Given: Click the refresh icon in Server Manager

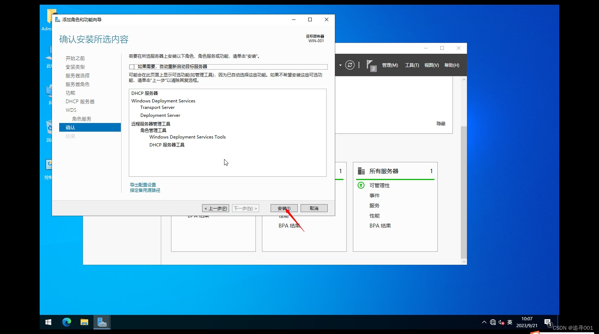Looking at the screenshot, I should point(350,65).
